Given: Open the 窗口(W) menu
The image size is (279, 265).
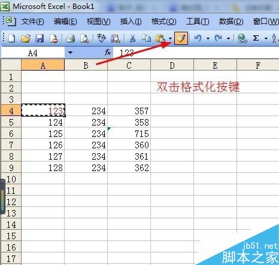Looking at the screenshot, I should [266, 22].
